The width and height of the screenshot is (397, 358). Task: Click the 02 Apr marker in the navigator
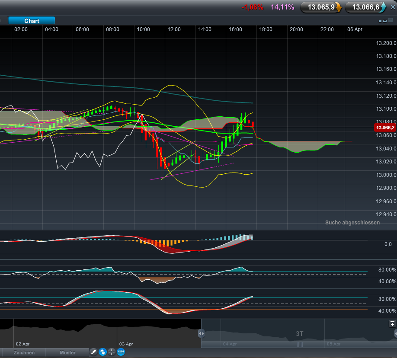click(x=23, y=344)
